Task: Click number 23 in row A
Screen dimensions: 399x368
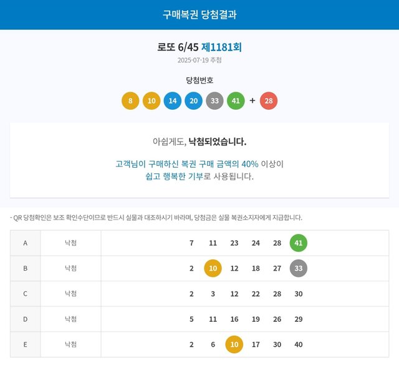Action: coord(234,243)
